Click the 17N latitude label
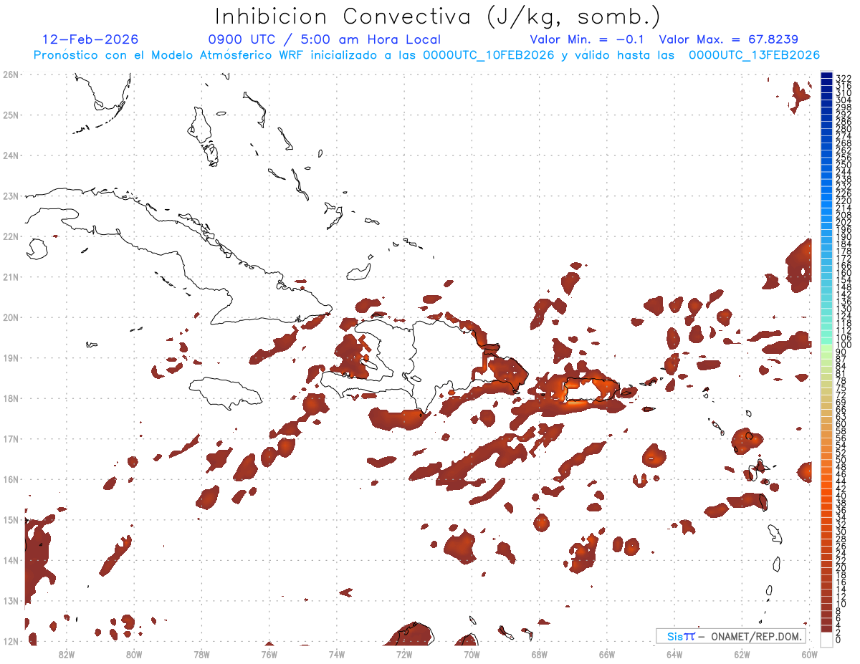Viewport: 860px width, 664px height. (x=11, y=438)
